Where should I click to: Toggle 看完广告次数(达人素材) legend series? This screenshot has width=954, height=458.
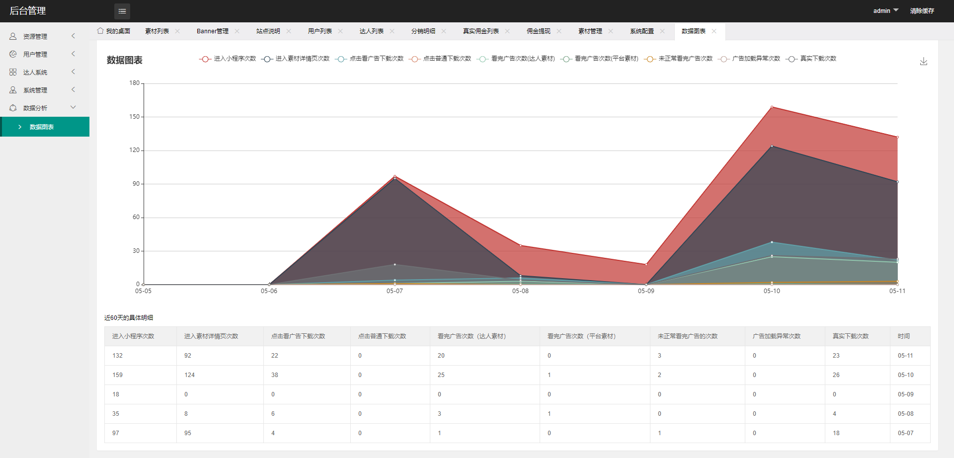click(516, 59)
